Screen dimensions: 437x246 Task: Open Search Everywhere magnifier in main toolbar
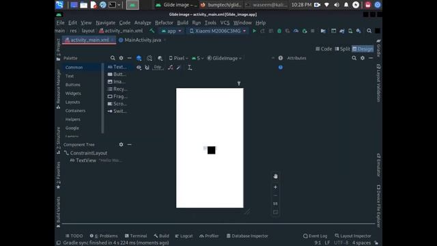click(x=369, y=31)
